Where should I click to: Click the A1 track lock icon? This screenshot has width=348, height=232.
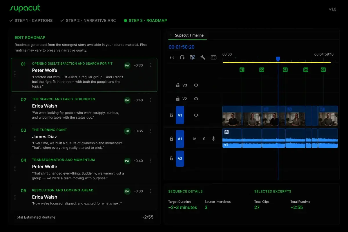pyautogui.click(x=171, y=139)
